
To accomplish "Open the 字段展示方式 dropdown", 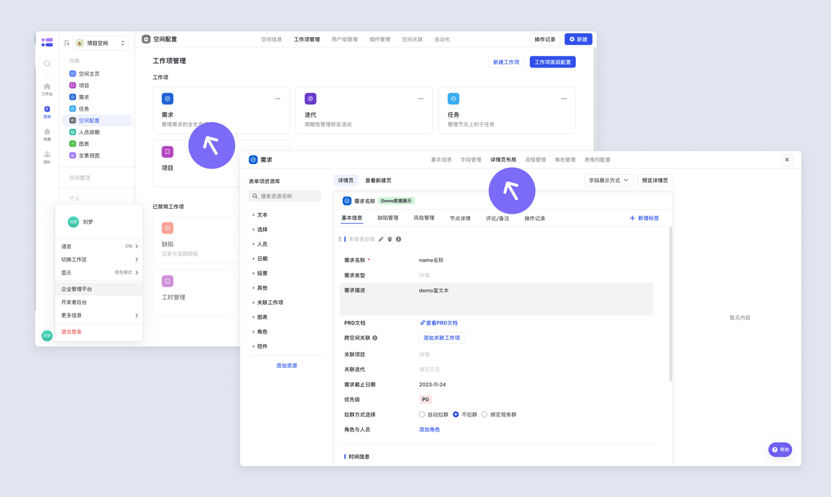I will coord(608,180).
